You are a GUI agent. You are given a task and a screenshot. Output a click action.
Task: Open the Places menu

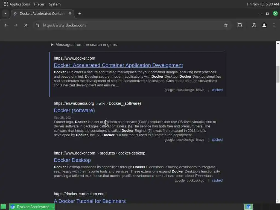pyautogui.click(x=39, y=4)
